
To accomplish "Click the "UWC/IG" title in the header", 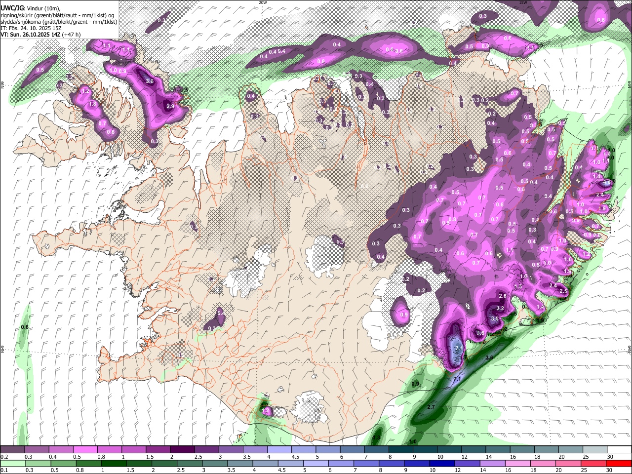I will (12, 8).
